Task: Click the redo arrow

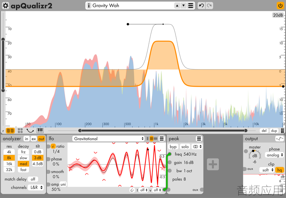Action: (209, 6)
